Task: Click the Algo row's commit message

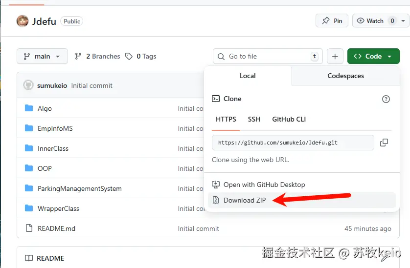Action: 191,108
